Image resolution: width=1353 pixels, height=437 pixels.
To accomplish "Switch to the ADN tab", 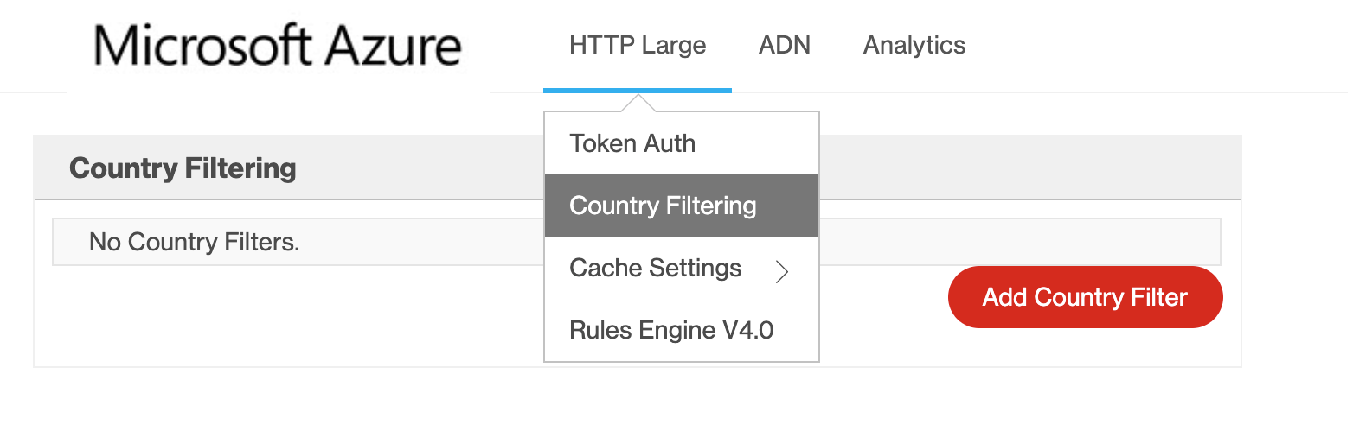I will pos(785,45).
